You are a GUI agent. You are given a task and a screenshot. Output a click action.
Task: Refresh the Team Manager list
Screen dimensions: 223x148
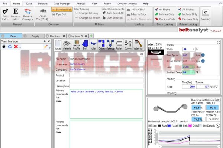click(10, 47)
